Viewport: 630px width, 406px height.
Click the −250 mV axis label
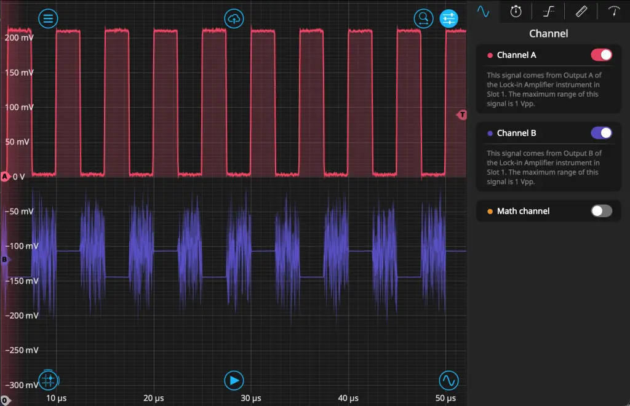(x=22, y=350)
